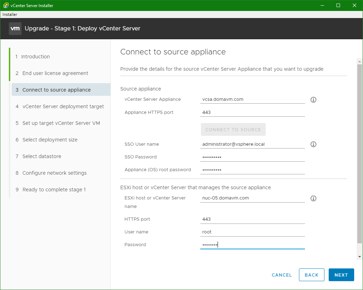Click the scrollbar down arrow
This screenshot has height=290, width=363.
click(359, 256)
